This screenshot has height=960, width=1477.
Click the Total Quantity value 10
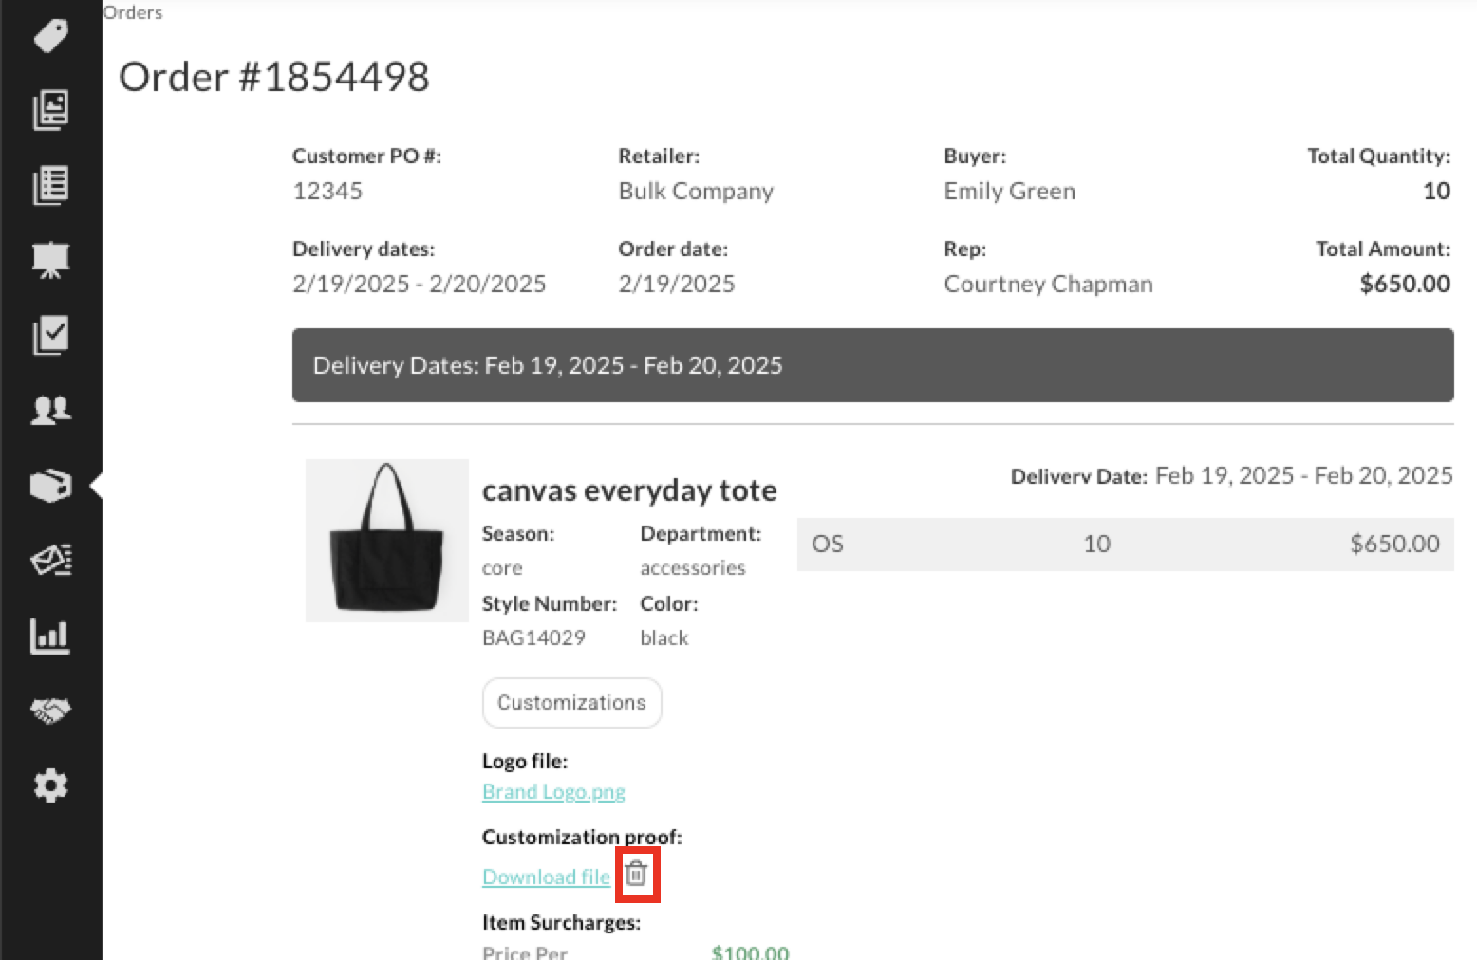point(1436,191)
